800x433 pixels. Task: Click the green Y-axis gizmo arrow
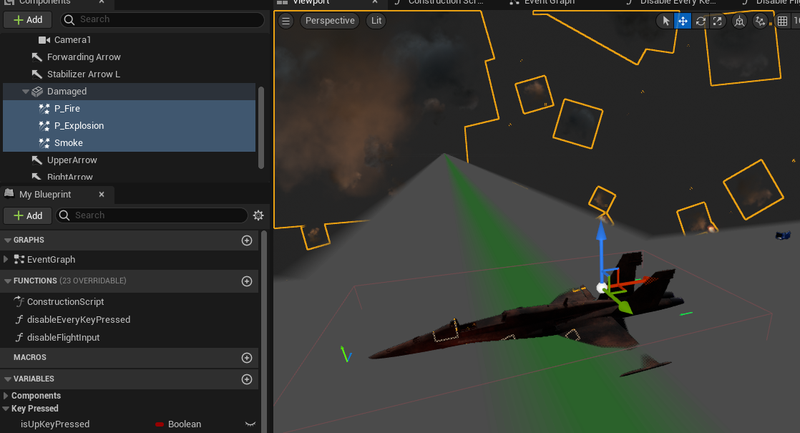623,306
